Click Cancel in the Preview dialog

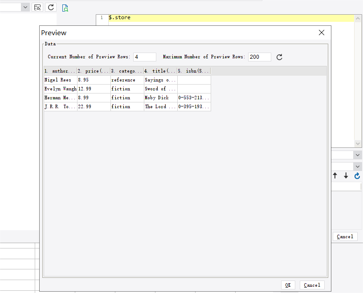(312, 285)
